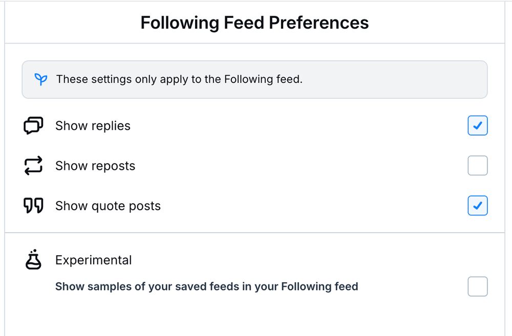Click the Show quote posts label

pos(108,206)
